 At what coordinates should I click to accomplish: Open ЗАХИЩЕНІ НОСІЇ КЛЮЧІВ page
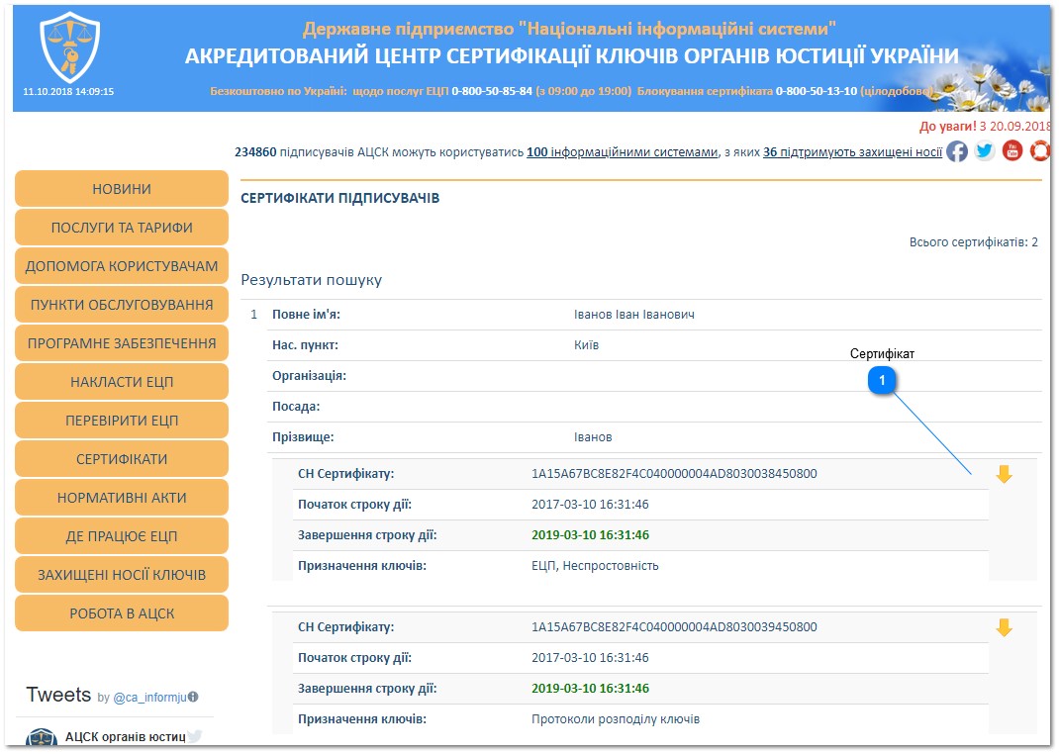pyautogui.click(x=122, y=575)
